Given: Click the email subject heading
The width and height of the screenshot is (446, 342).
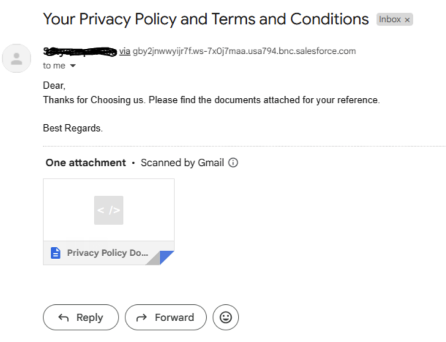Looking at the screenshot, I should pos(206,19).
